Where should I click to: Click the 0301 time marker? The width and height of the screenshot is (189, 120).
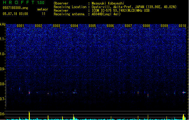click(x=20, y=26)
